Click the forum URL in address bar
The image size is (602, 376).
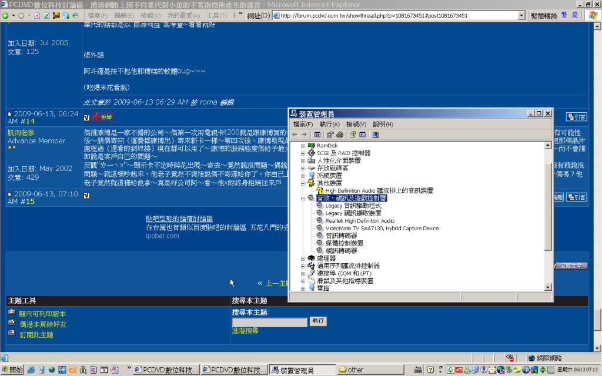[x=374, y=16]
